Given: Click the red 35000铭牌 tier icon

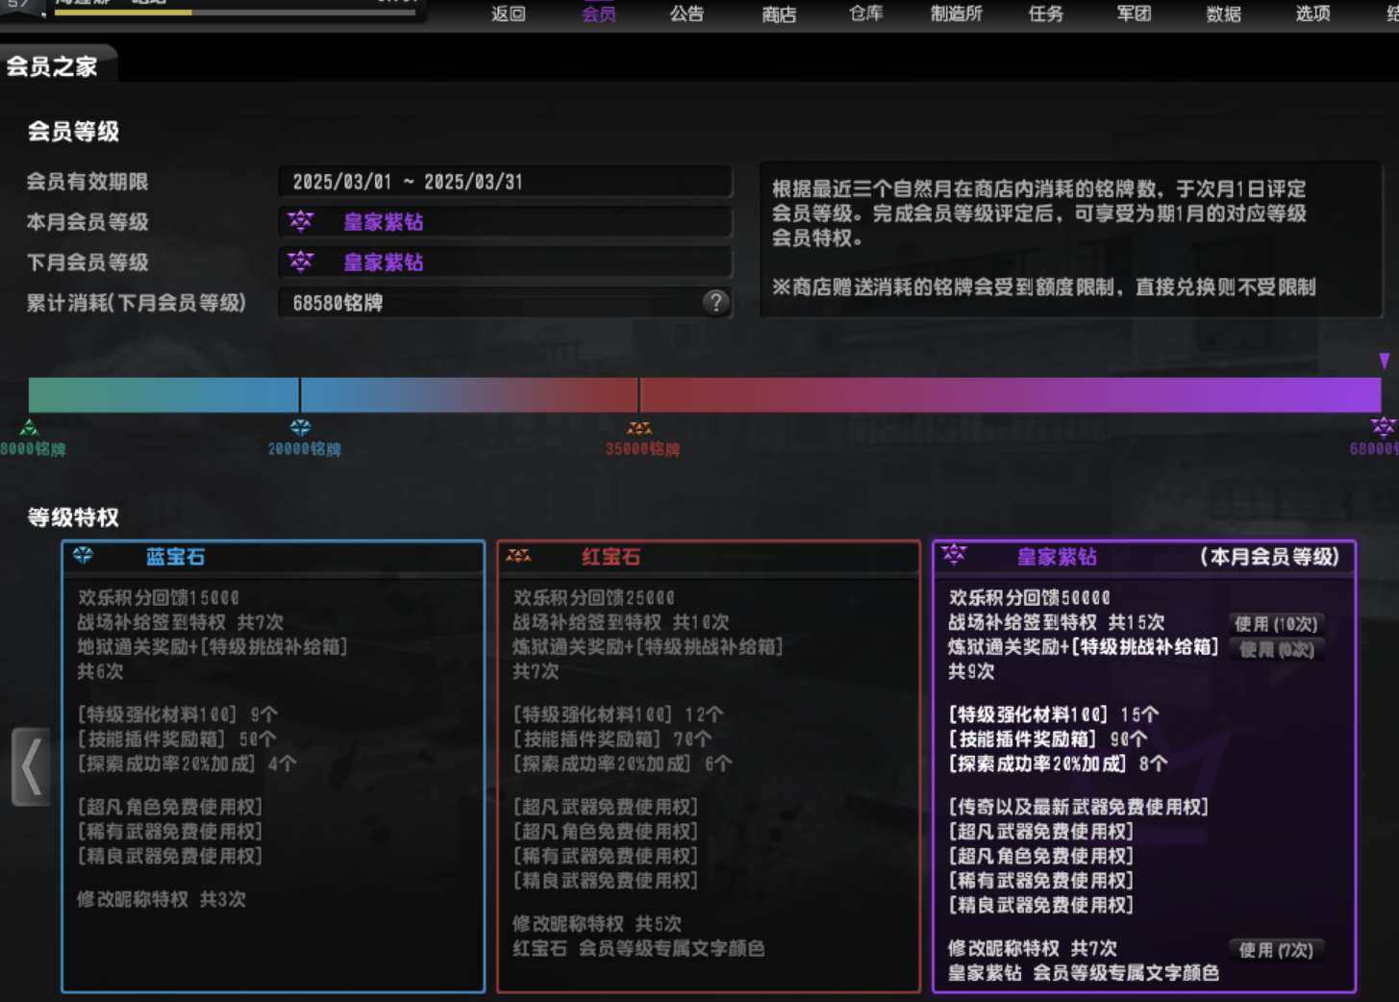Looking at the screenshot, I should click(x=639, y=428).
